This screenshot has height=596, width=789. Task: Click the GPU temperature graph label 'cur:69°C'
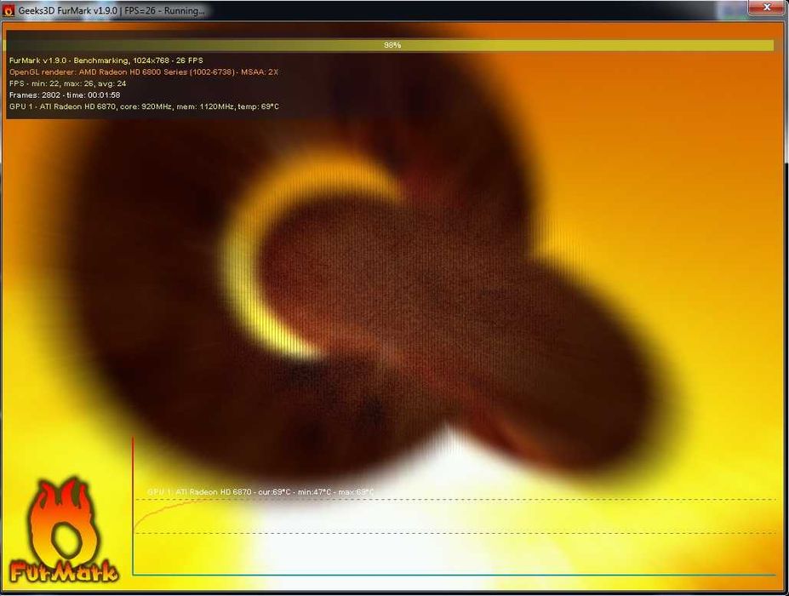coord(274,492)
